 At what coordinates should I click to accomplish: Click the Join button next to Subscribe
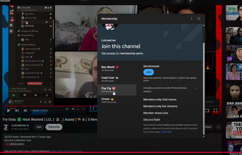click(x=39, y=127)
